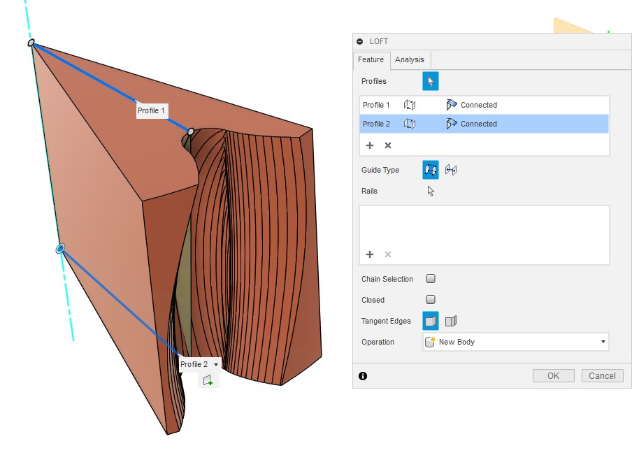Remove selected profile with X icon
This screenshot has width=632, height=462.
[x=388, y=145]
